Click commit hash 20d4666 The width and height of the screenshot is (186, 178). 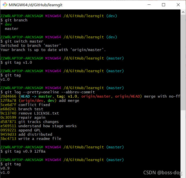pos(8,96)
